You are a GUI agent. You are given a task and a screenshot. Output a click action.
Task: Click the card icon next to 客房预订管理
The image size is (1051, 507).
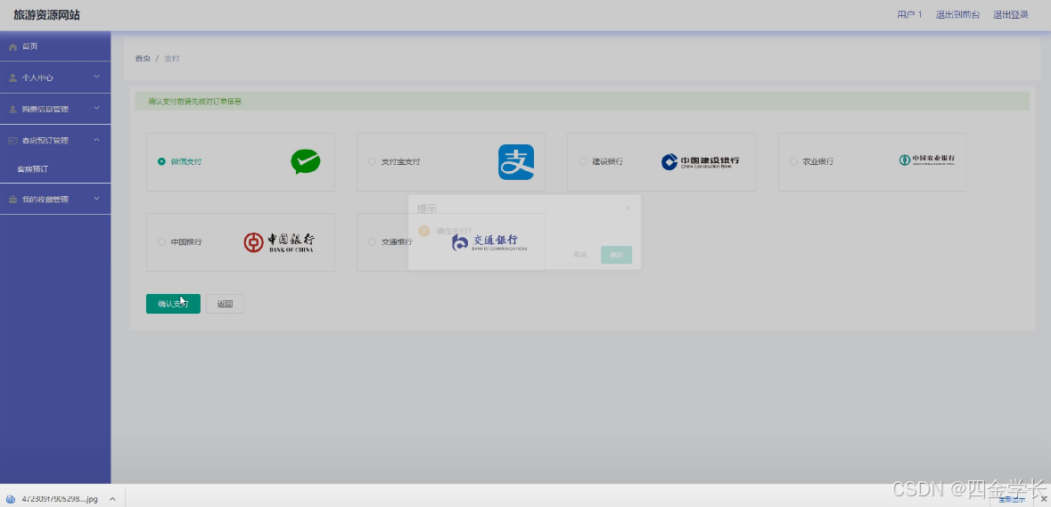pyautogui.click(x=12, y=141)
